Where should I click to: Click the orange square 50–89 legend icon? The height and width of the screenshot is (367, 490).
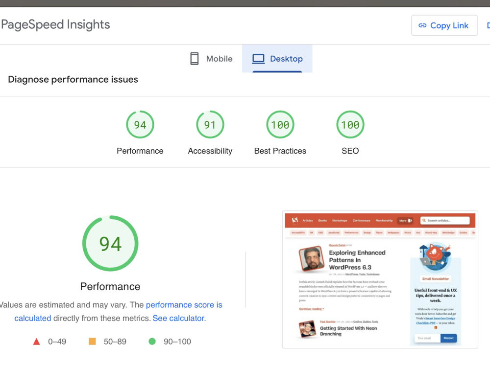tap(92, 342)
